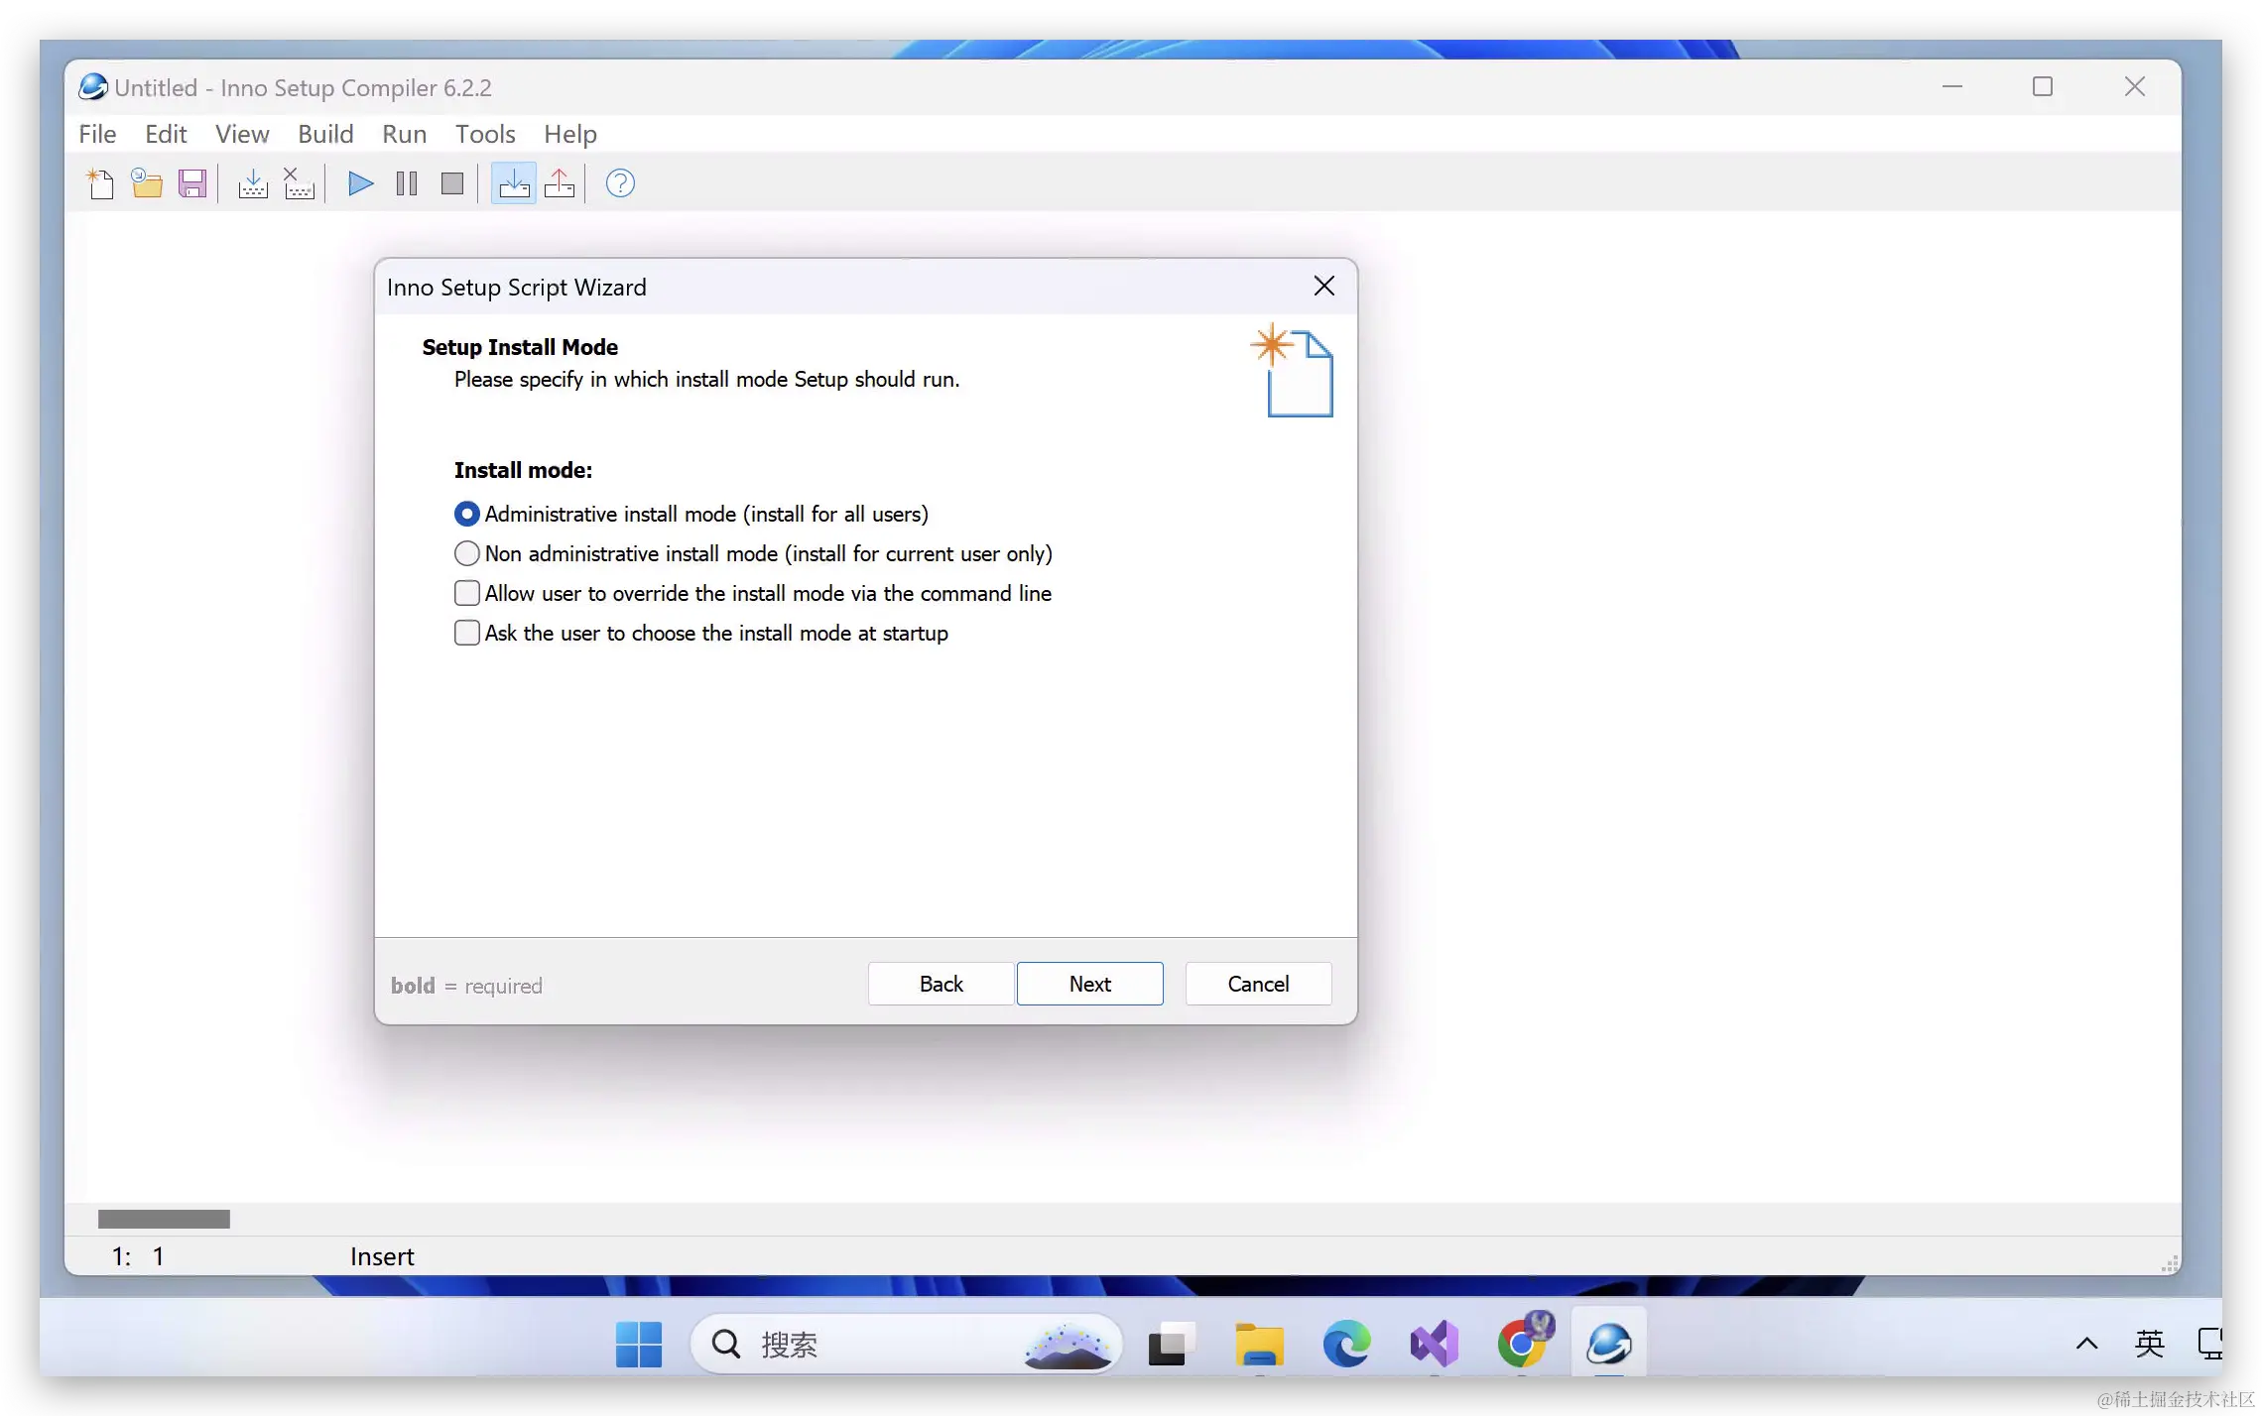Open the Run menu
The width and height of the screenshot is (2262, 1416).
coord(405,134)
